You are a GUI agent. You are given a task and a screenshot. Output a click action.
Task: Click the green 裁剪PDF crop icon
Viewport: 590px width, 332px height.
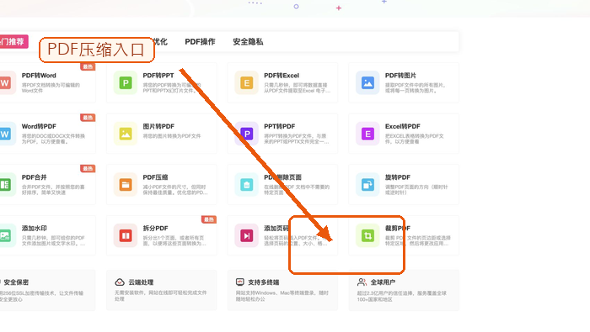(x=368, y=235)
